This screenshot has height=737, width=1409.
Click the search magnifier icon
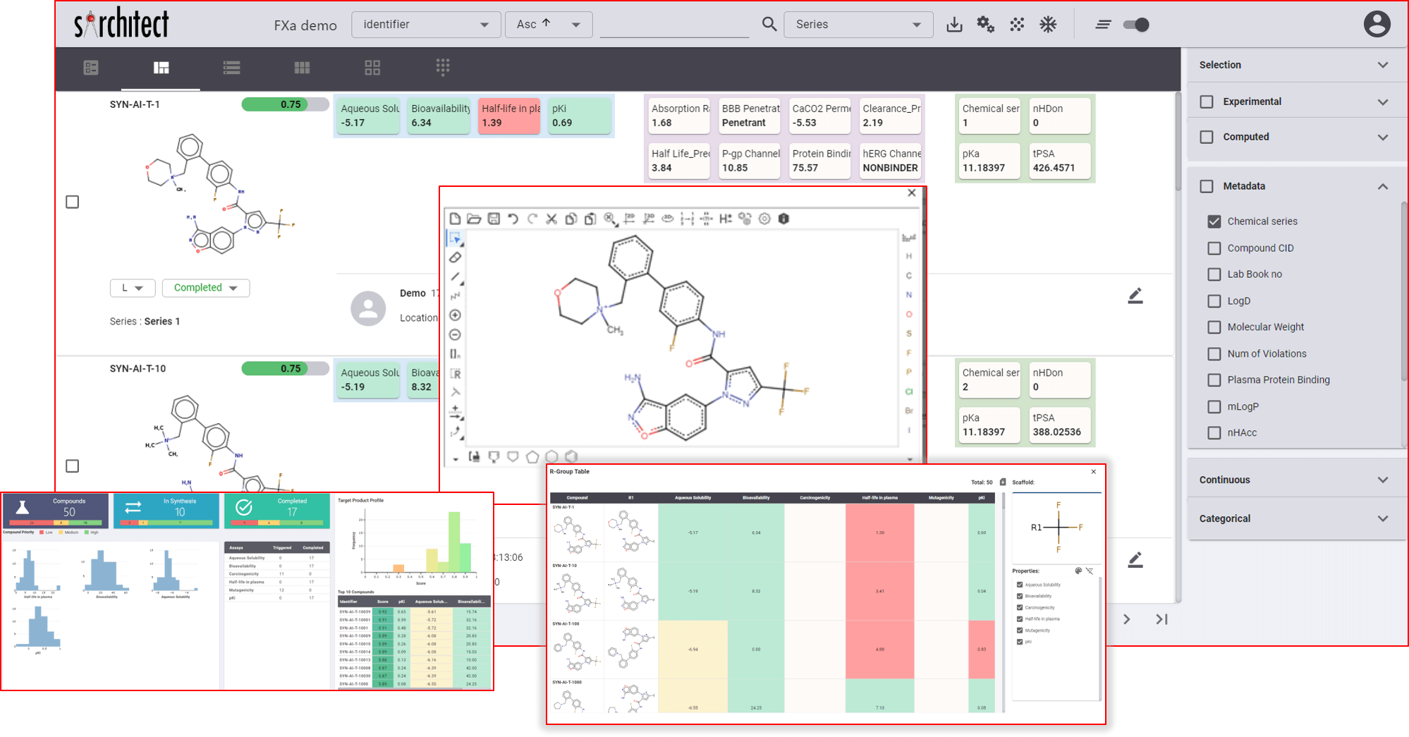[x=769, y=25]
